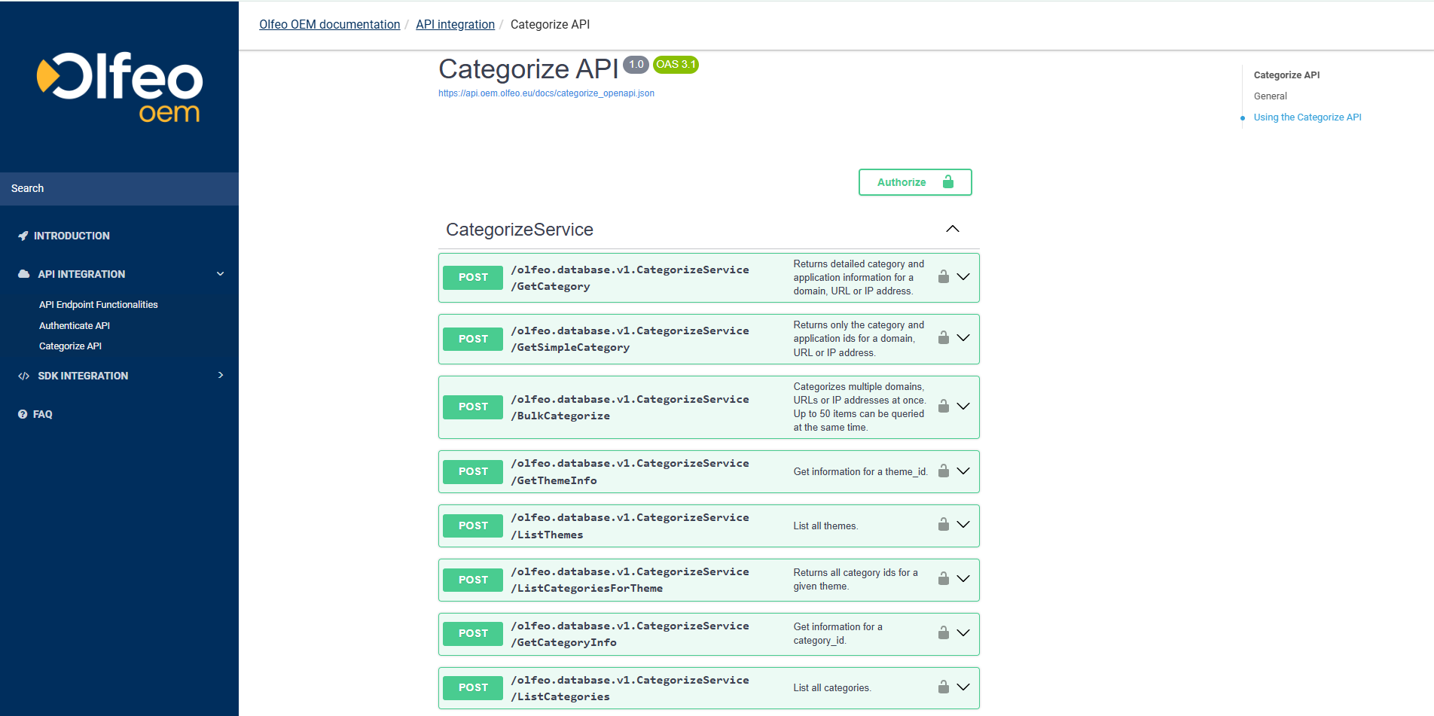This screenshot has height=716, width=1434.
Task: Click the lock icon on ListCategories row
Action: (944, 687)
